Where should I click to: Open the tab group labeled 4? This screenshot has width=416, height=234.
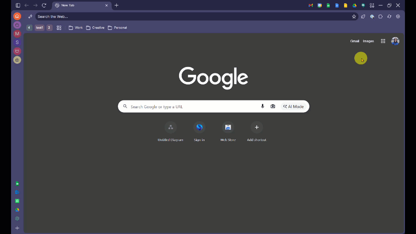[29, 28]
